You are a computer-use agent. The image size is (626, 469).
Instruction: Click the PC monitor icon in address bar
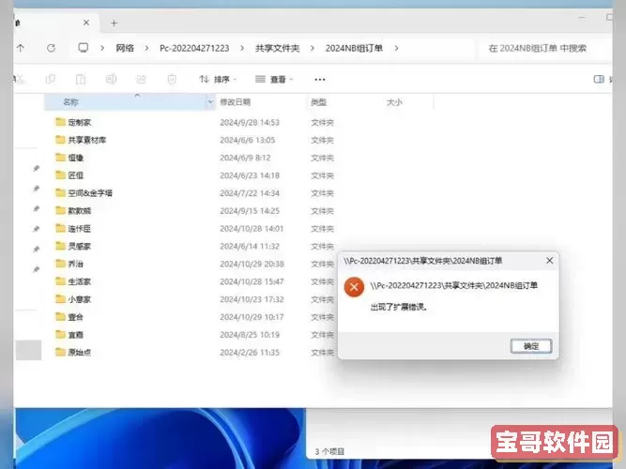click(x=83, y=48)
